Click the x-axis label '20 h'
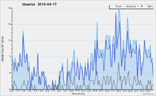Image resolution: width=156 pixels, height=96 pixels. click(x=130, y=91)
